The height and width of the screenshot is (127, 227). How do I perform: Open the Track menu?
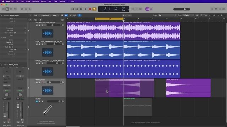pos(28,1)
